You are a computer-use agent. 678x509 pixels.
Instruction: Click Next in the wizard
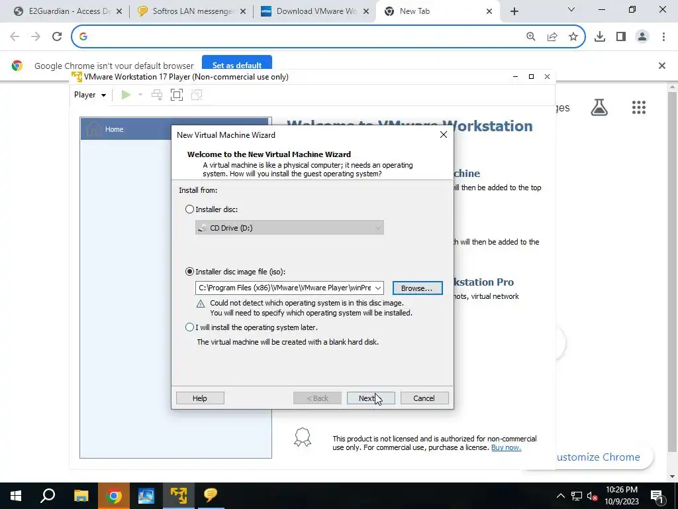point(371,398)
